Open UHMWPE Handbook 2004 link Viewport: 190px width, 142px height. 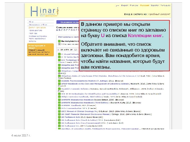(x=71, y=105)
